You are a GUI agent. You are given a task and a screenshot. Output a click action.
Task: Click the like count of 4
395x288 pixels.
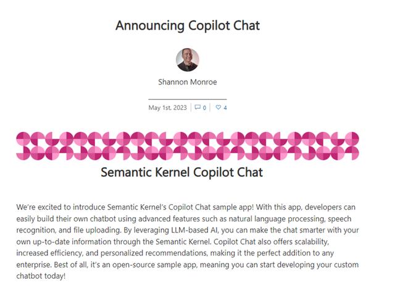(225, 108)
